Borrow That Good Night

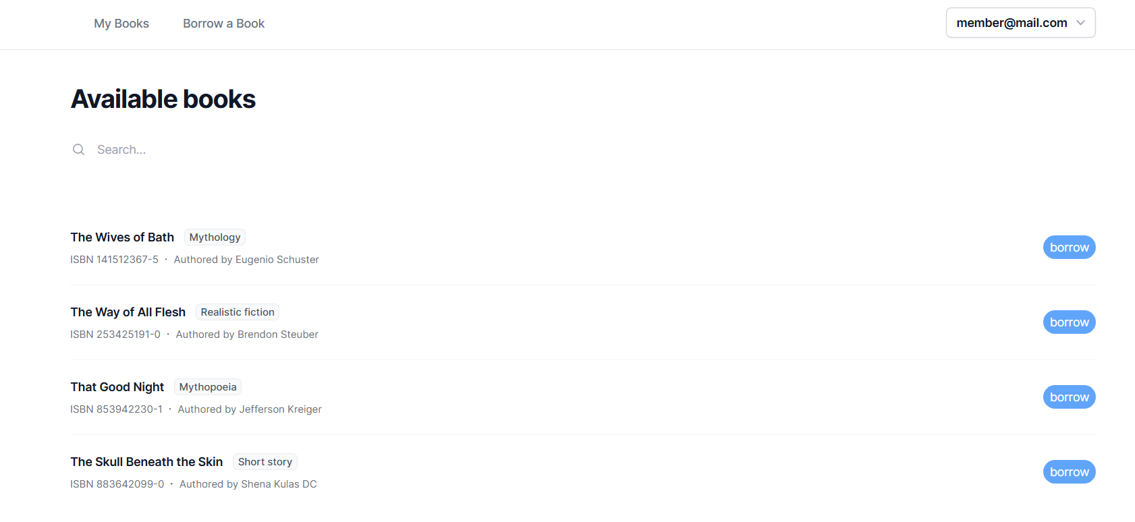[1069, 397]
